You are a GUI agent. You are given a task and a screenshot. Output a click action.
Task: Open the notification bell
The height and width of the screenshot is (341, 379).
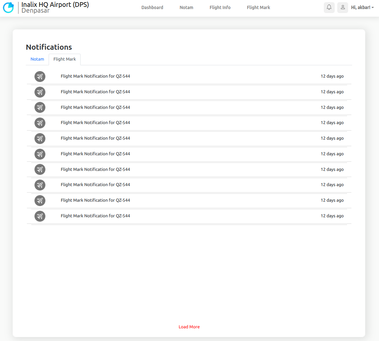pyautogui.click(x=329, y=8)
